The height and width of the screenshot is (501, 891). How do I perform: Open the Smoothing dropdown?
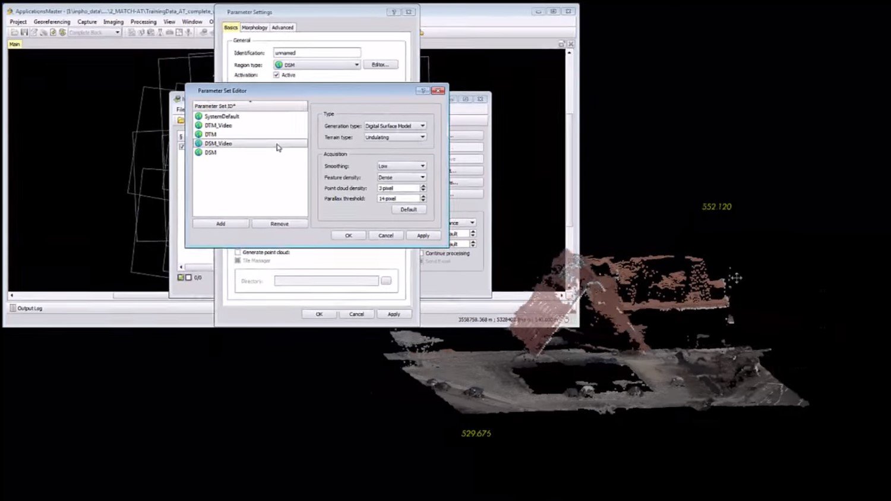(x=402, y=166)
